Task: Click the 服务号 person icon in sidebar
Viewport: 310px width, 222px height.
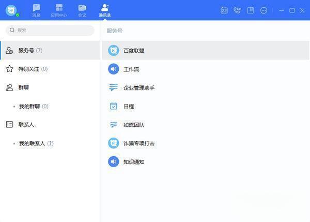Action: (x=9, y=50)
